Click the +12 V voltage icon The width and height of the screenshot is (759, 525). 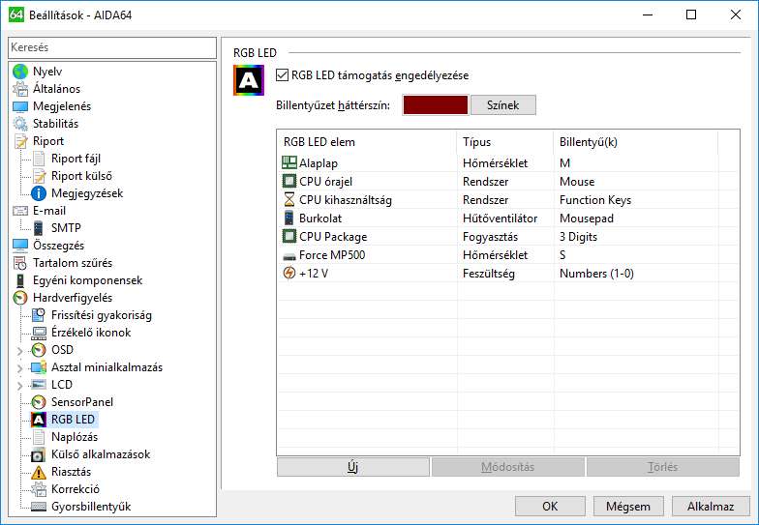(288, 273)
